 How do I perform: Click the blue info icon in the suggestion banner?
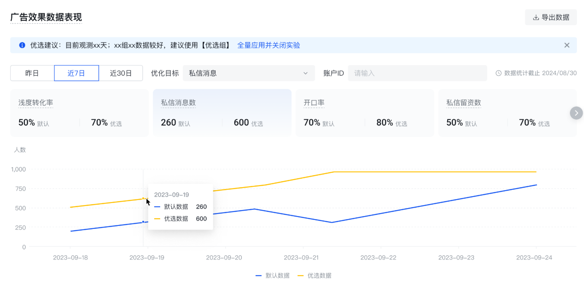tap(21, 45)
